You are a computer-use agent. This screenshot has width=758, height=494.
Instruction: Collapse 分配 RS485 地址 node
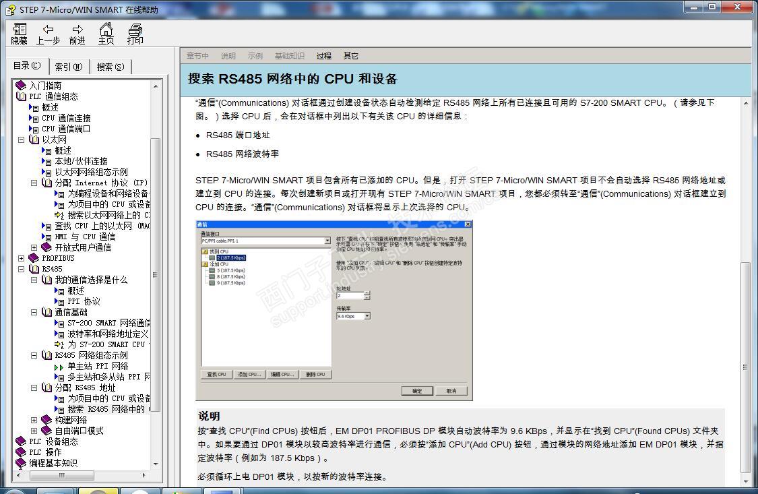[34, 388]
